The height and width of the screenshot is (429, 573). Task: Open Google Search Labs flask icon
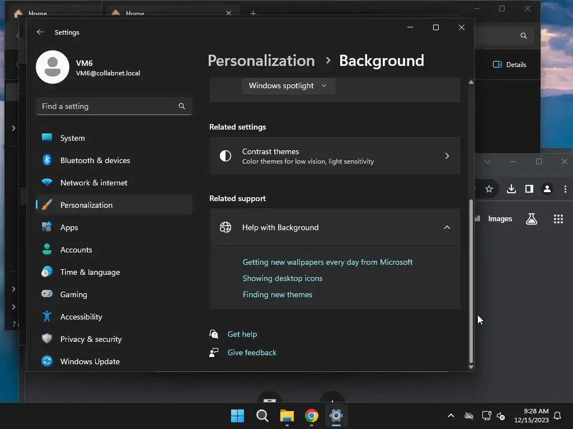point(532,219)
